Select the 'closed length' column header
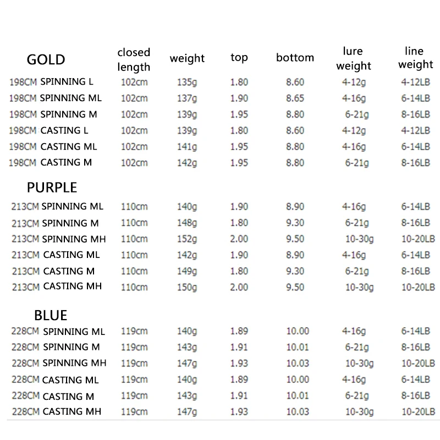 click(x=134, y=59)
